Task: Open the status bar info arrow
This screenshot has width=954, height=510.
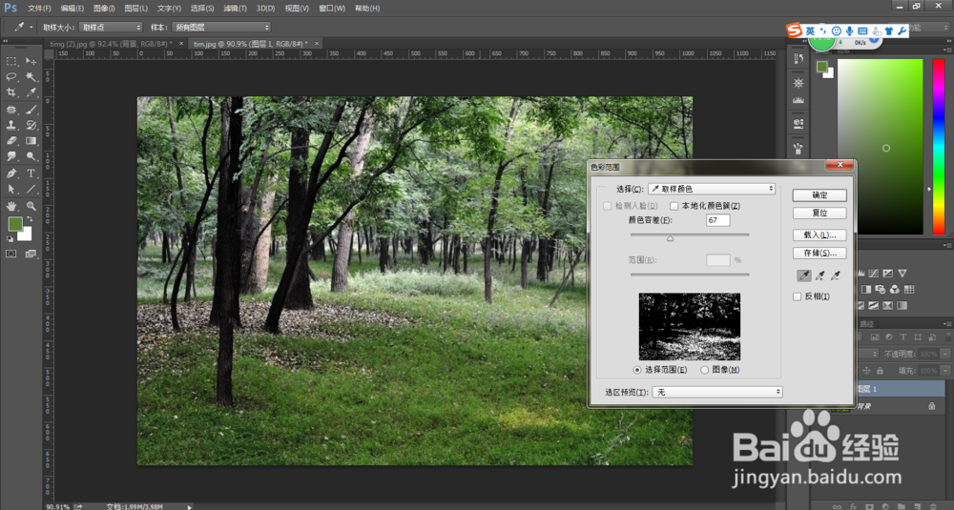Action: click(190, 506)
